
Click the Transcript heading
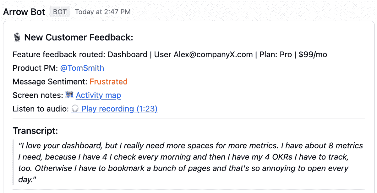pos(36,131)
